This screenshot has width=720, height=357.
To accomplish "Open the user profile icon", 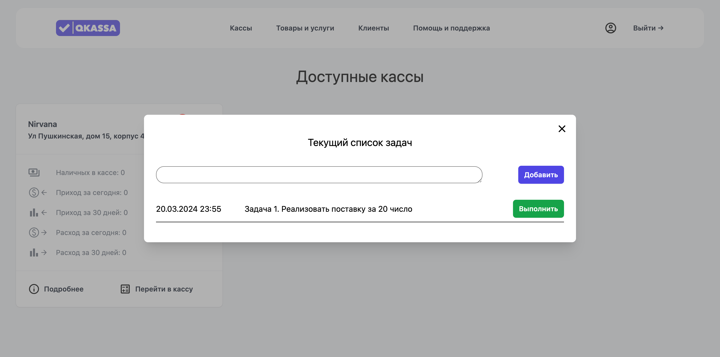I will [x=610, y=28].
